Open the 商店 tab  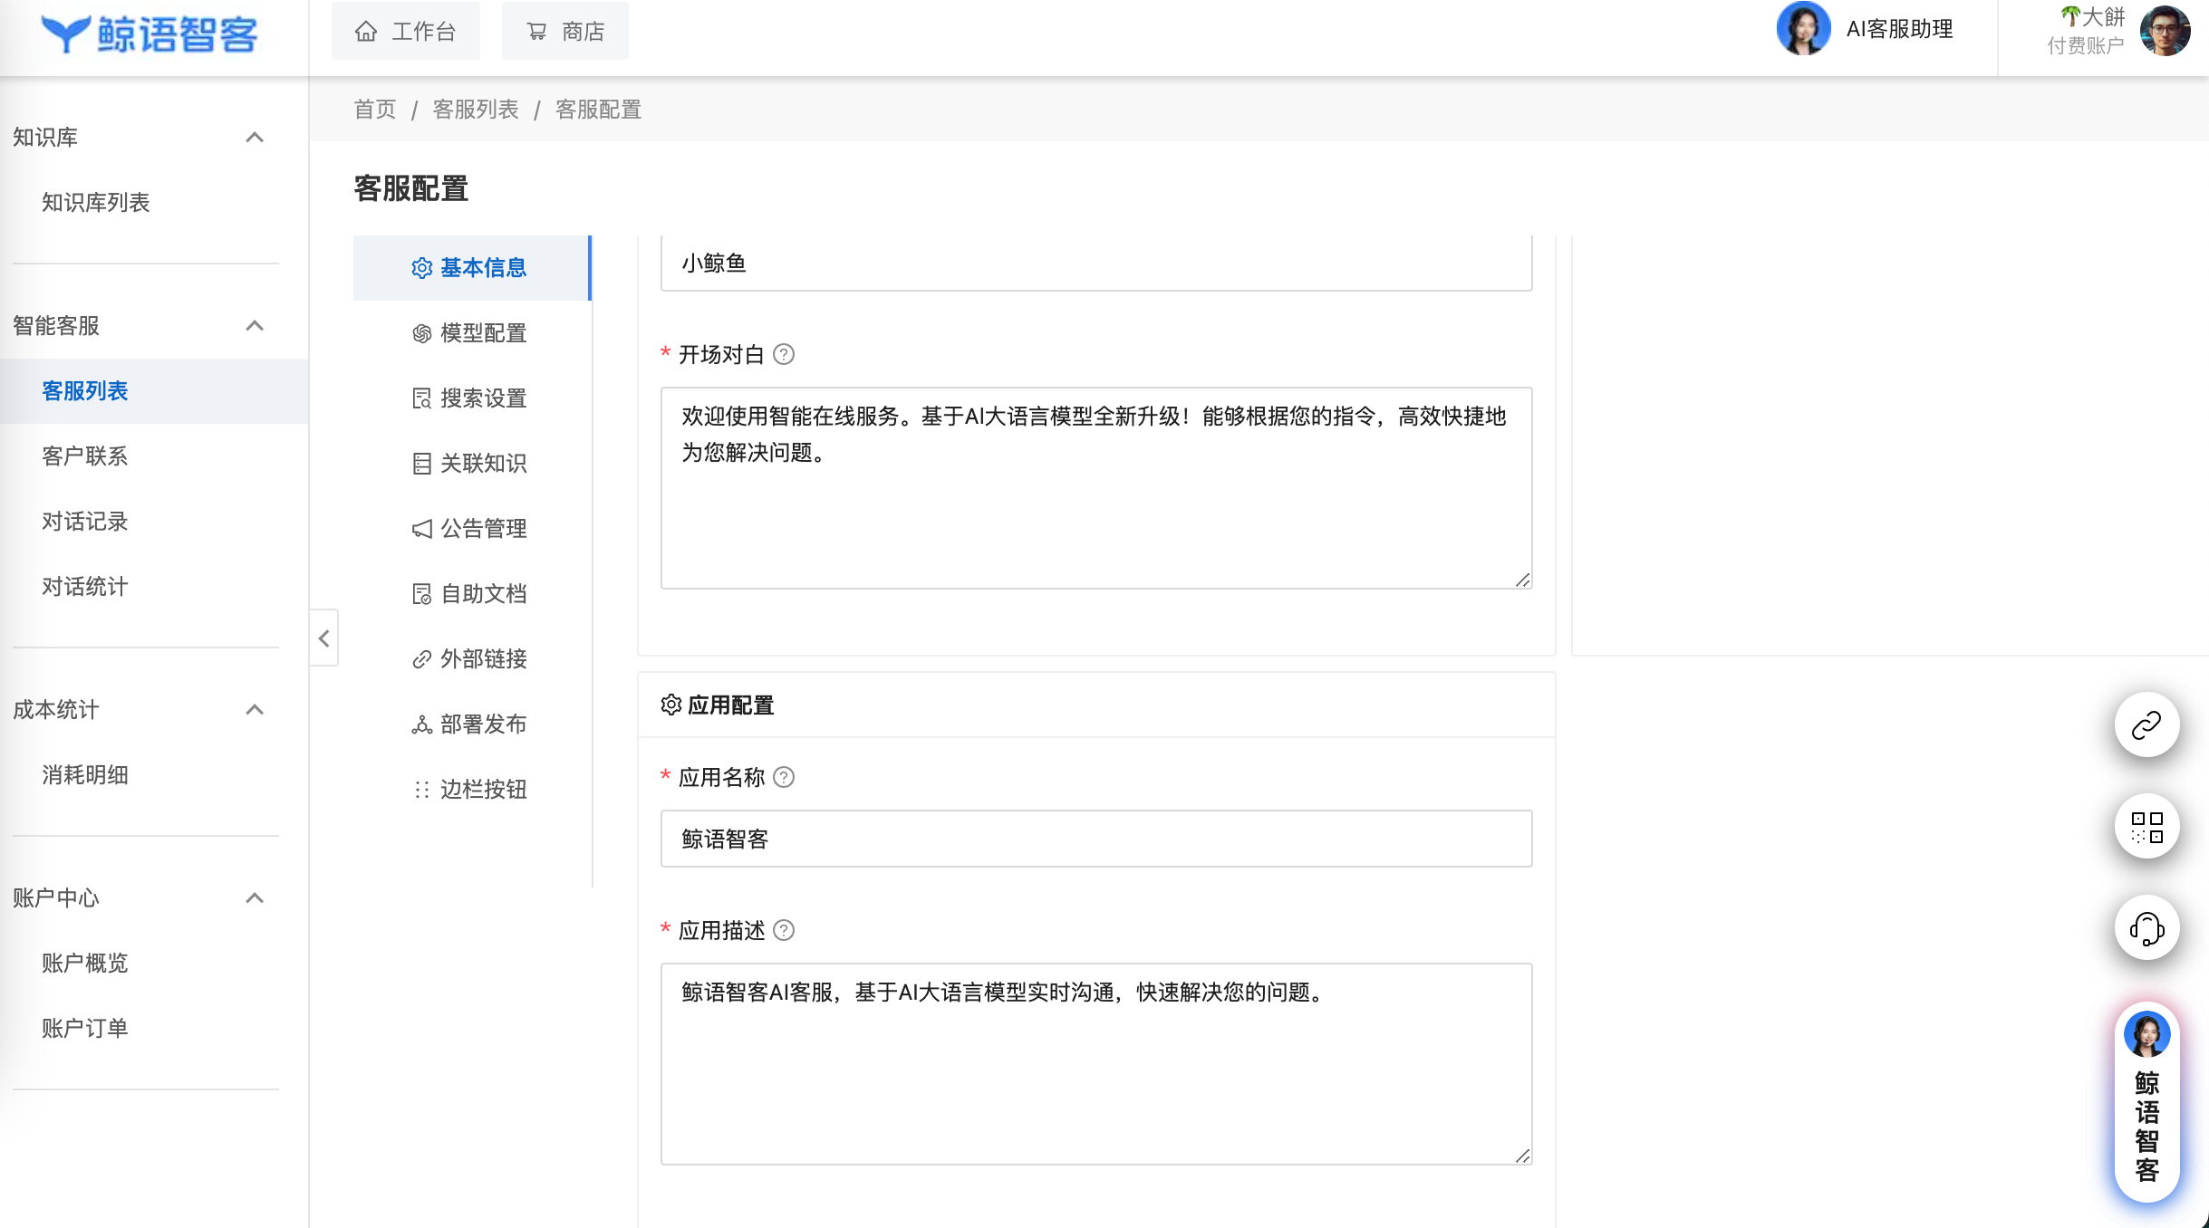(x=565, y=32)
